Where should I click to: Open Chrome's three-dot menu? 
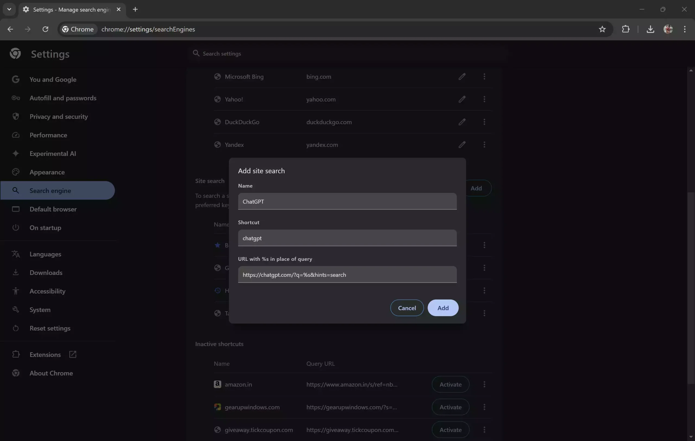pyautogui.click(x=685, y=29)
